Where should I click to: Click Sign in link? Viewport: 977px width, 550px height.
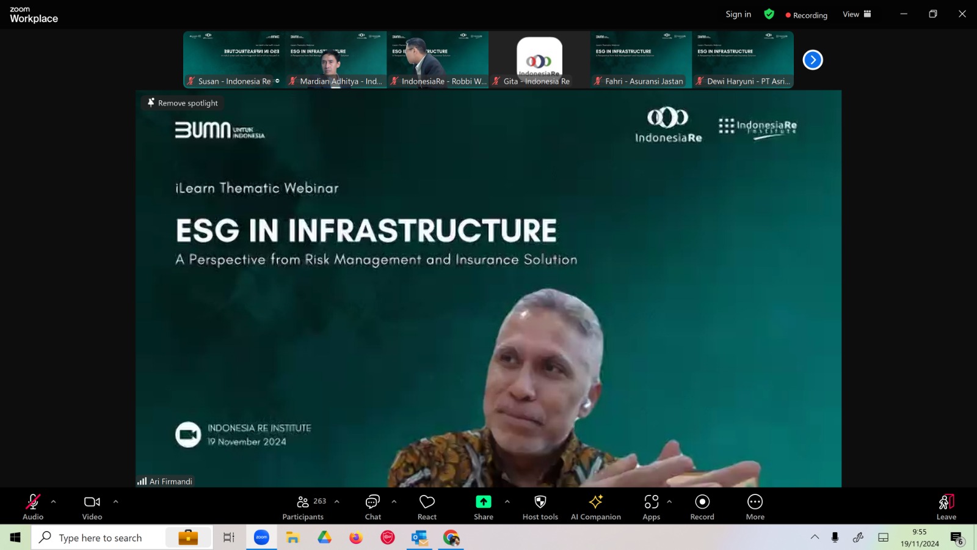tap(738, 14)
